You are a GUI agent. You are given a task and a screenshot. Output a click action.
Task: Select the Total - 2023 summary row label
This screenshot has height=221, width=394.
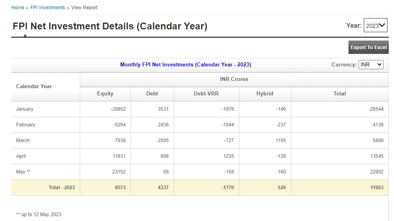pyautogui.click(x=62, y=188)
